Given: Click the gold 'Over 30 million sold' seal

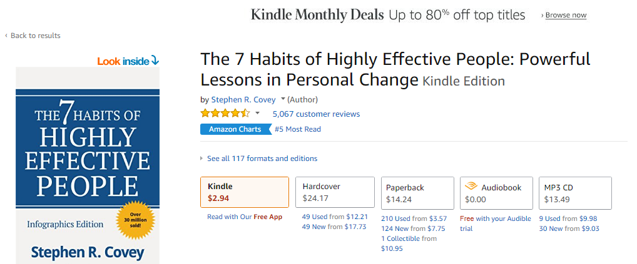Looking at the screenshot, I should pos(135,220).
